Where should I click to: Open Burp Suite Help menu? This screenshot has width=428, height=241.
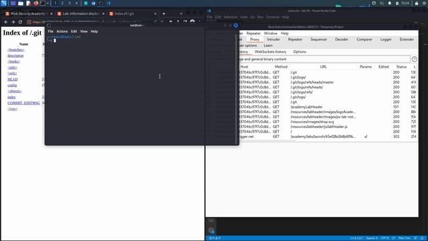(285, 33)
